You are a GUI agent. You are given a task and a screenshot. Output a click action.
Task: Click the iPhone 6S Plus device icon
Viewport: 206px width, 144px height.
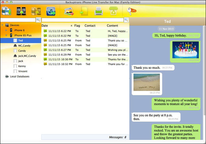click(x=11, y=35)
